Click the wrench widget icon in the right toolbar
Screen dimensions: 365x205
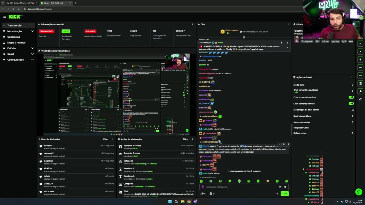(x=360, y=91)
